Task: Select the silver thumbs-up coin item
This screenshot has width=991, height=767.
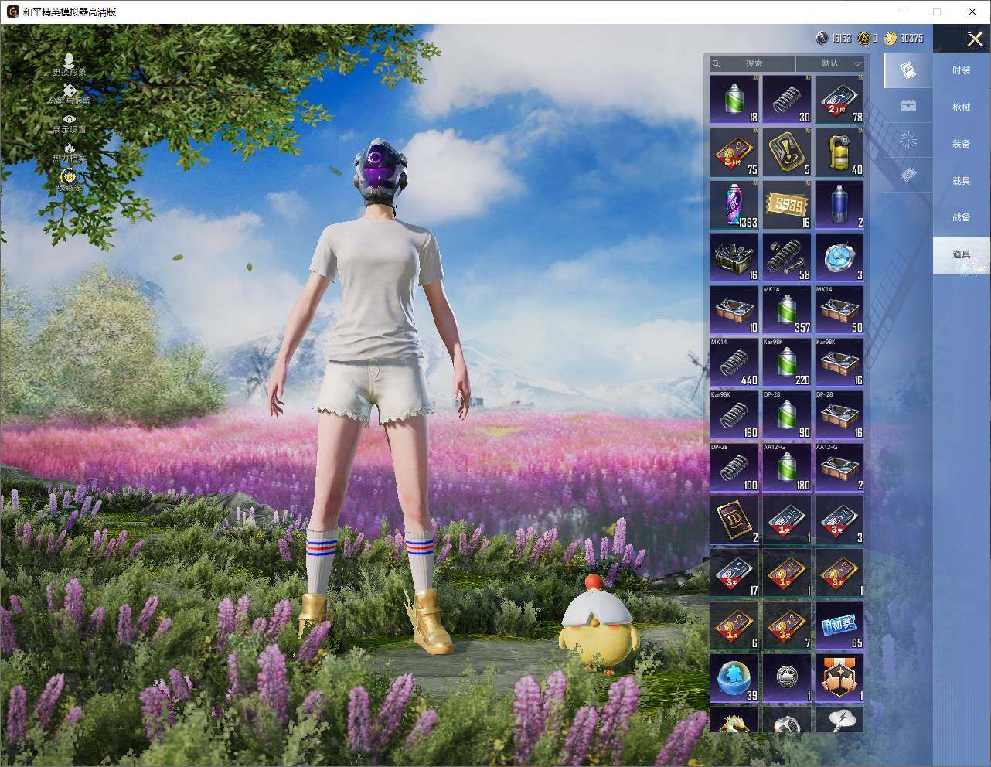Action: tap(787, 678)
